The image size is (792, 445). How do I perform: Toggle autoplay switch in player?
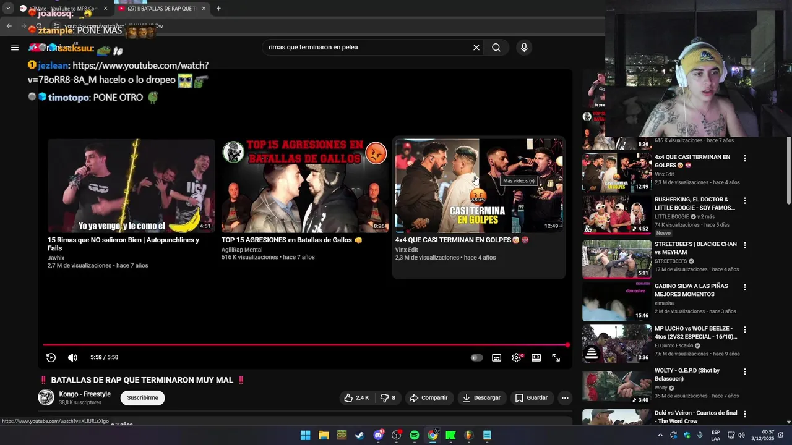pyautogui.click(x=476, y=357)
